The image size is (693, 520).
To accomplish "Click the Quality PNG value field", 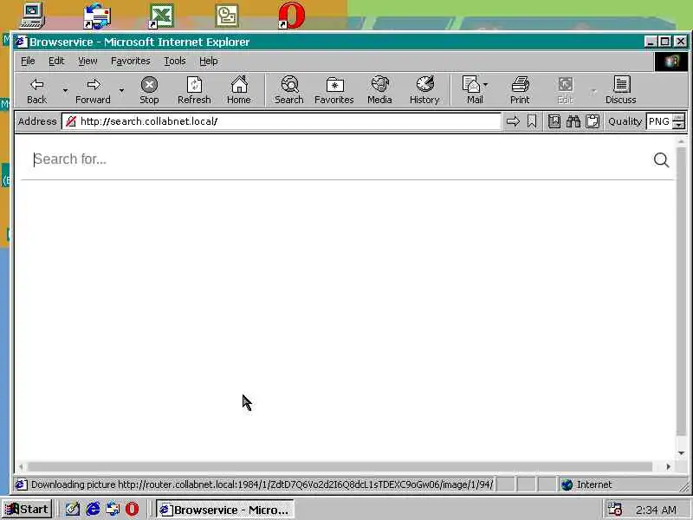I will point(659,121).
